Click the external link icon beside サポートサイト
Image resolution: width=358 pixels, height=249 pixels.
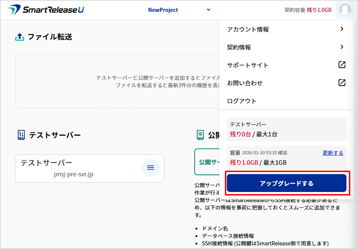point(342,65)
